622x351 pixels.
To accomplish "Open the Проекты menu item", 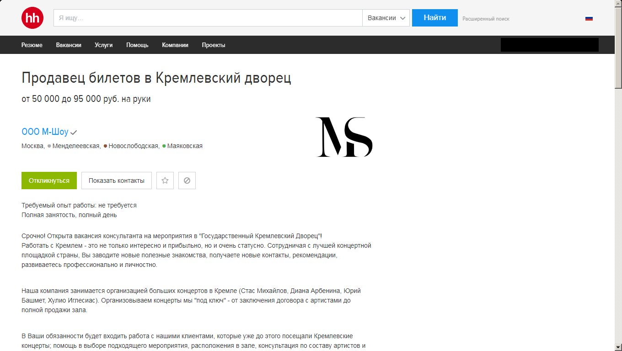I will click(x=214, y=45).
